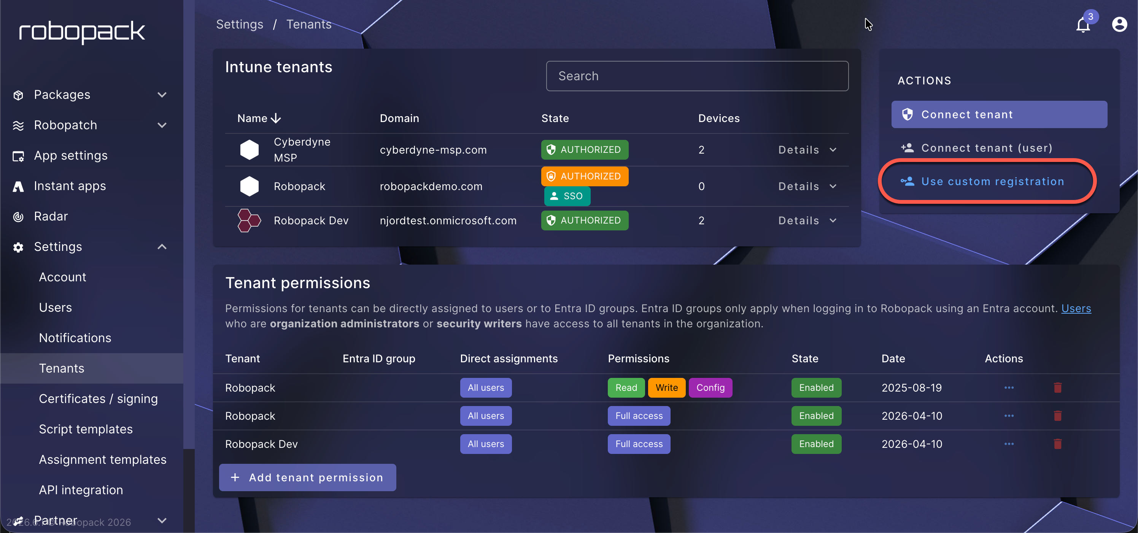Open more actions for Robopack Dev permission

pyautogui.click(x=1009, y=444)
